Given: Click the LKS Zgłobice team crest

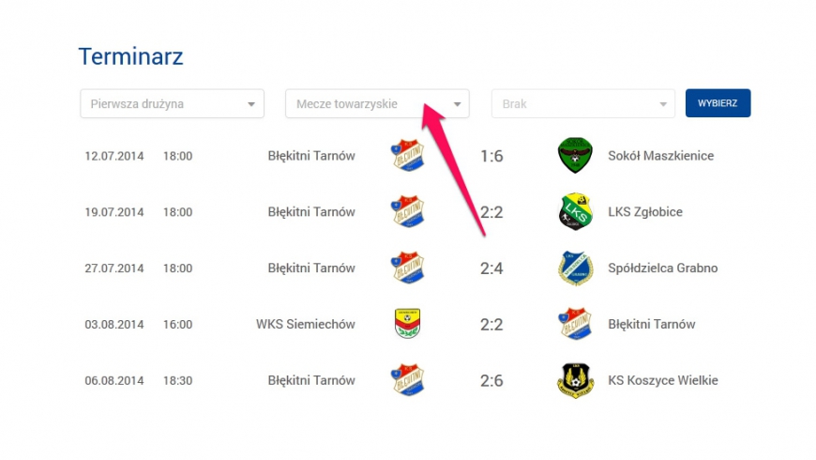Looking at the screenshot, I should 575,211.
